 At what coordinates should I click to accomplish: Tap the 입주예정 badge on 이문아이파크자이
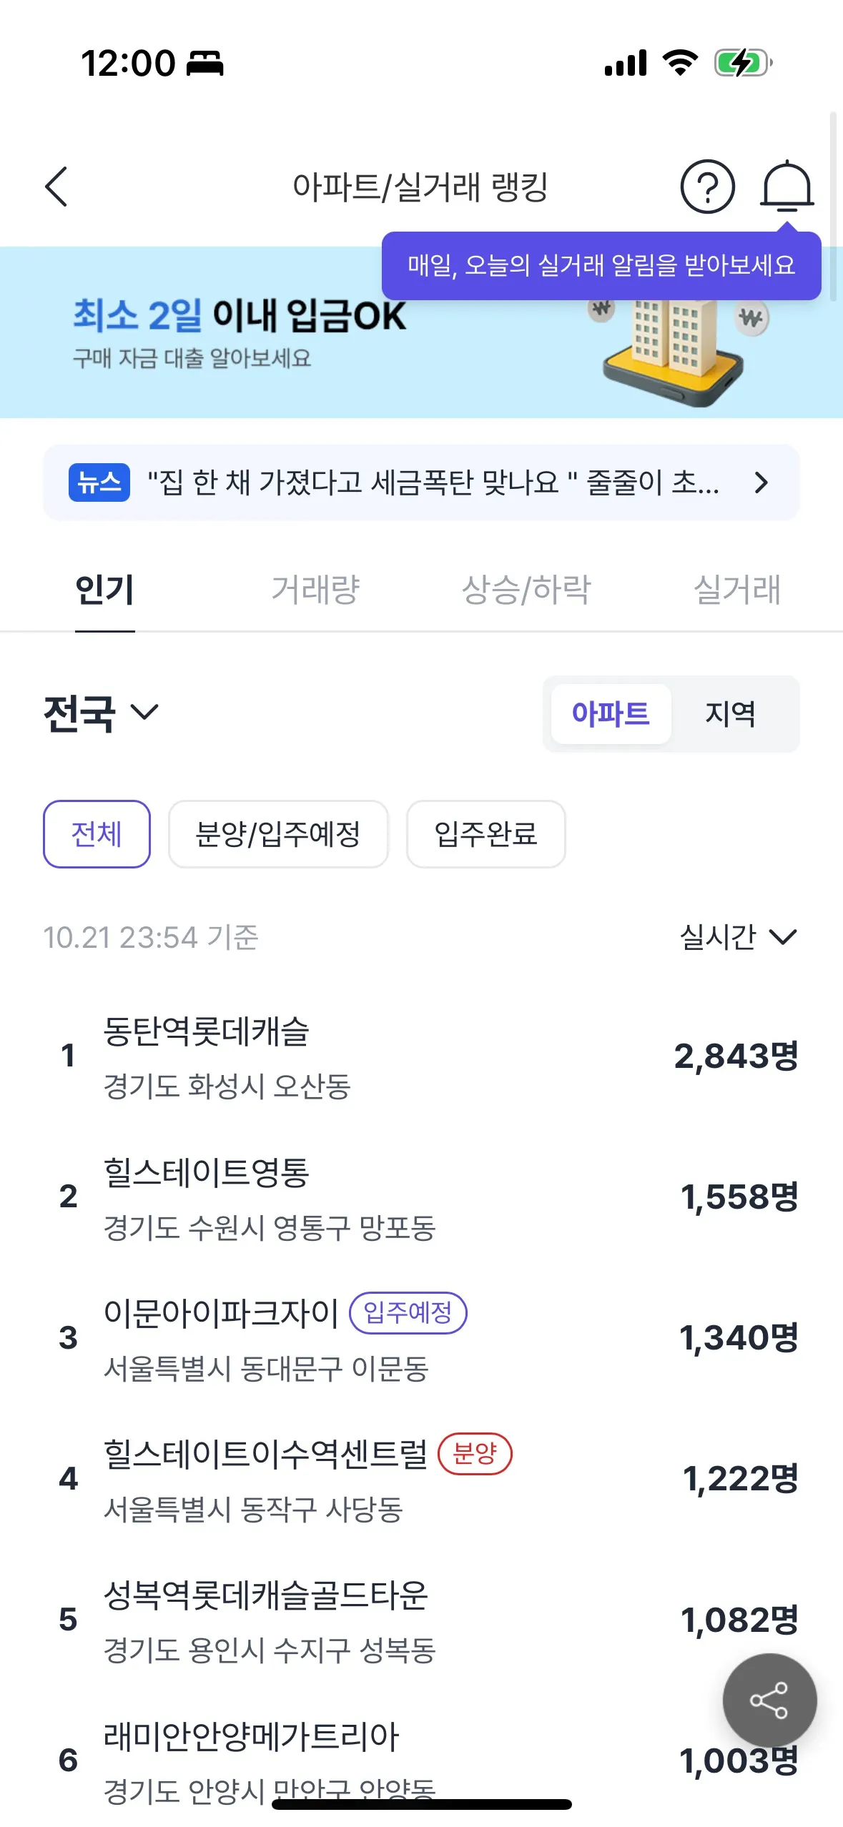pyautogui.click(x=408, y=1312)
